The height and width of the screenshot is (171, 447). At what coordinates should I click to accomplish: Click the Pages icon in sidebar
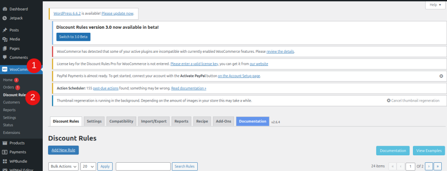(4, 48)
